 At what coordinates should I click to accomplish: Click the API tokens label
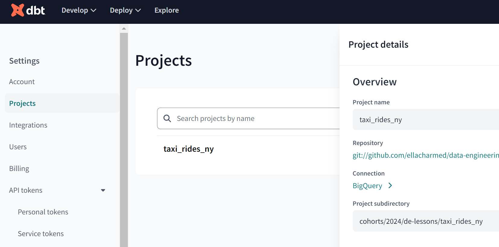point(26,190)
